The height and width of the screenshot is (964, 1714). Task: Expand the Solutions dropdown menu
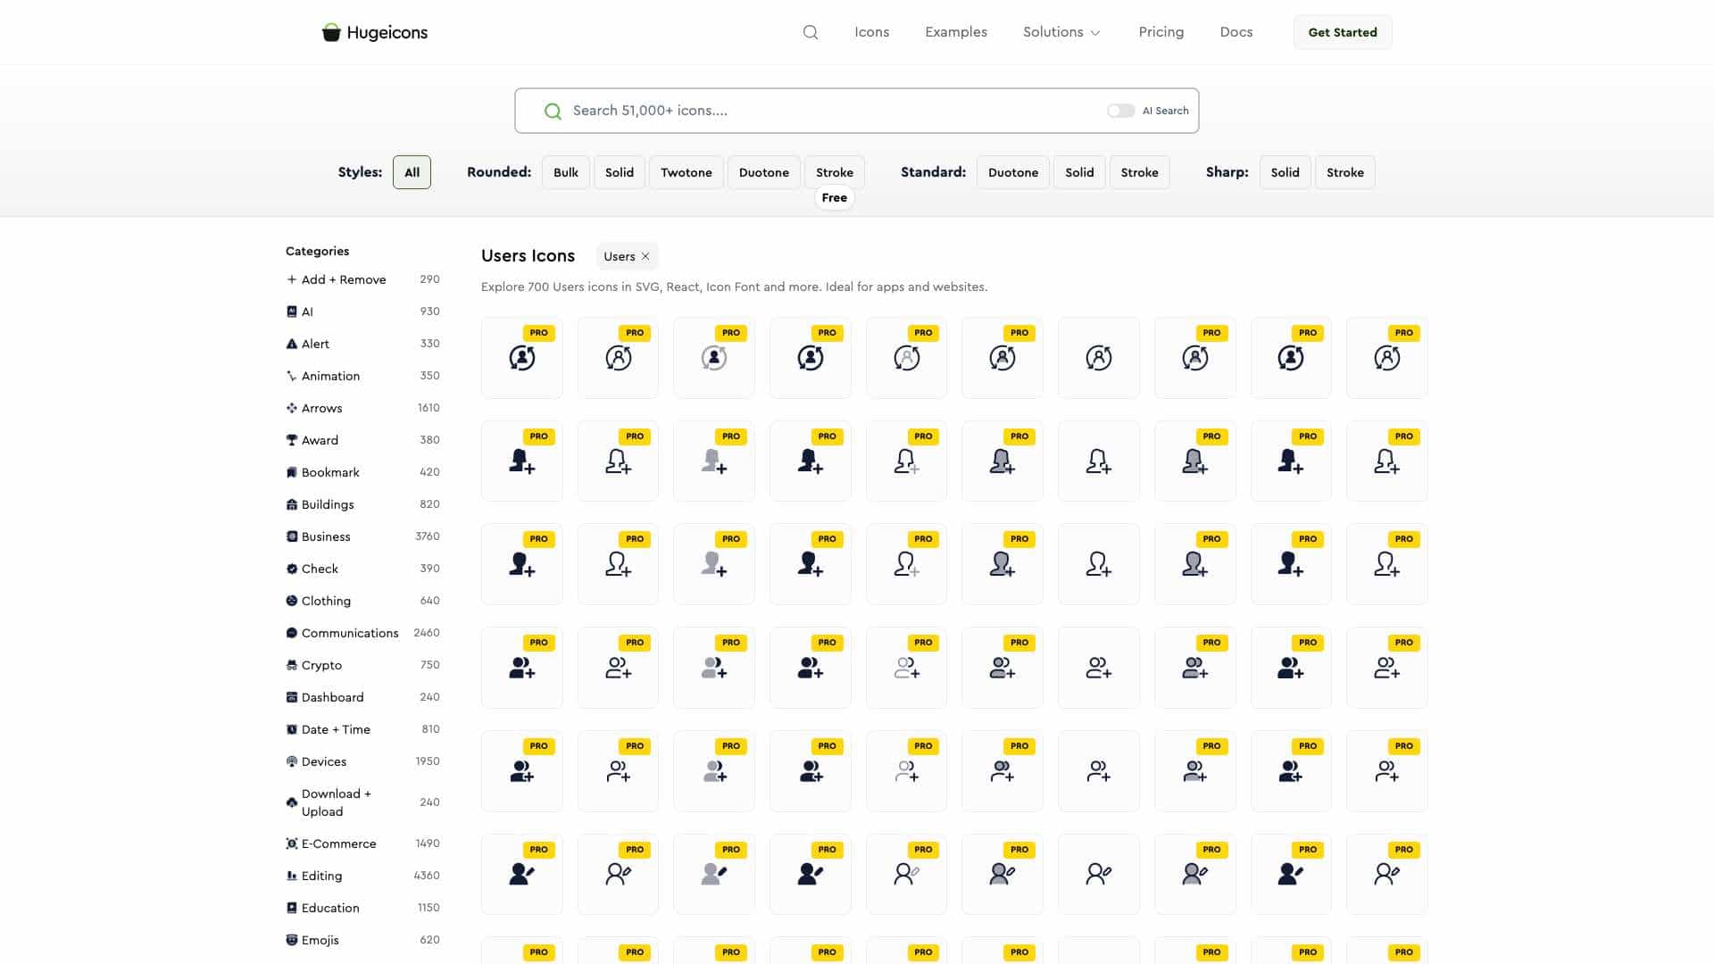pos(1061,32)
